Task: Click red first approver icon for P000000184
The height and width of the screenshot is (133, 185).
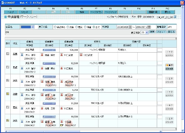Action: tap(42, 68)
